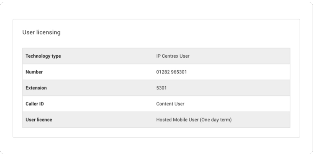The height and width of the screenshot is (157, 317).
Task: Click the (One day term) text
Action: click(216, 120)
